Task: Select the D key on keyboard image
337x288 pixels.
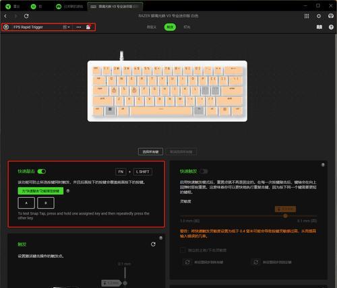Action: (134, 90)
